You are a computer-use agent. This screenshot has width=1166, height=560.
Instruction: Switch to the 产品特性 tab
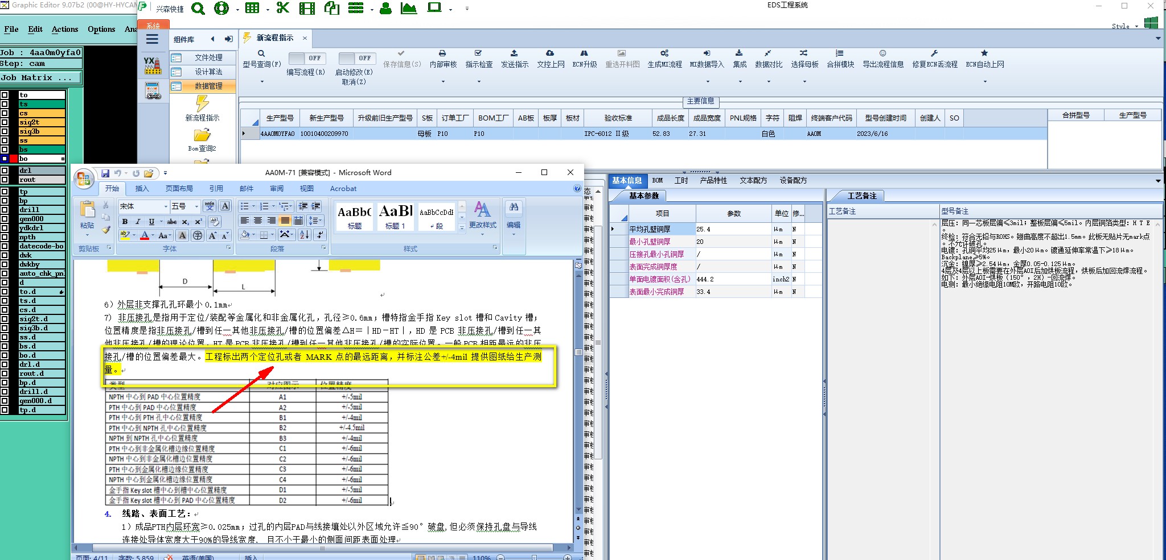click(x=713, y=181)
